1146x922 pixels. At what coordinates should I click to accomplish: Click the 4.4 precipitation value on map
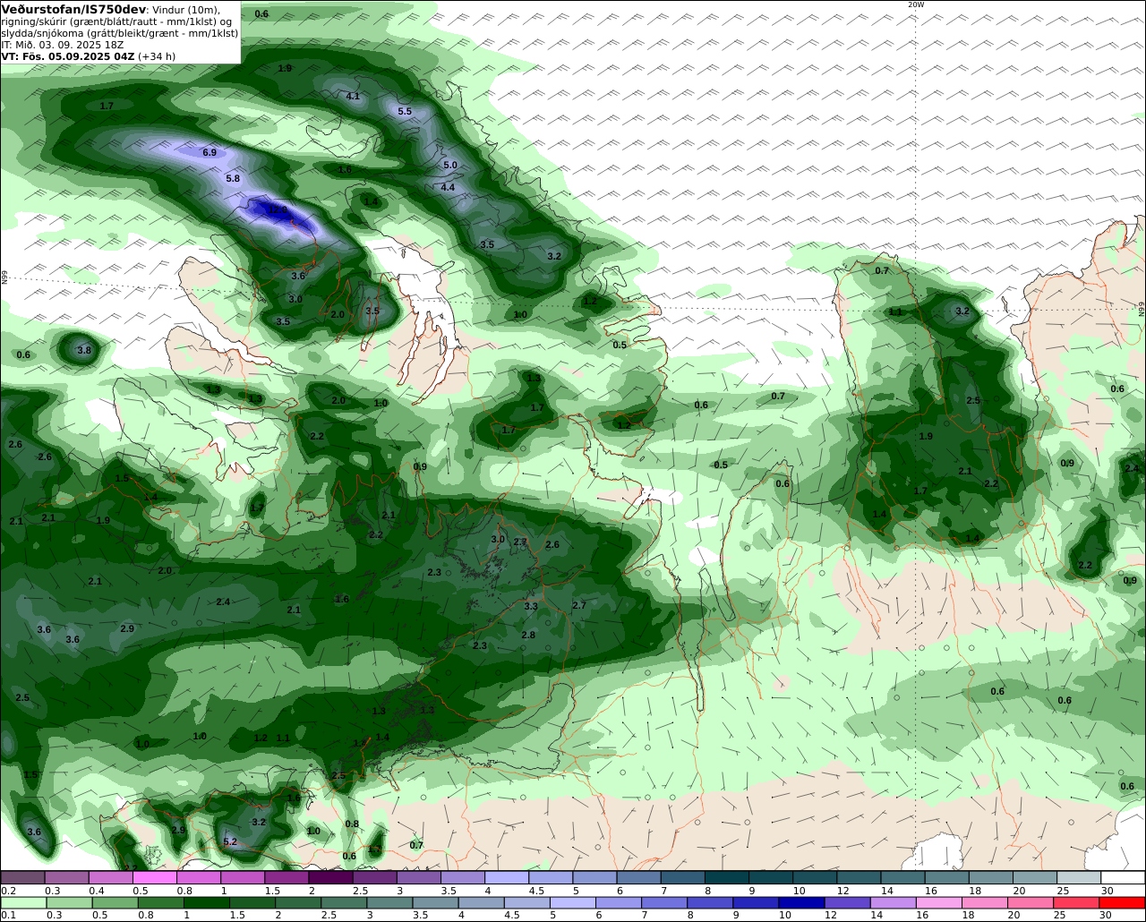point(448,188)
